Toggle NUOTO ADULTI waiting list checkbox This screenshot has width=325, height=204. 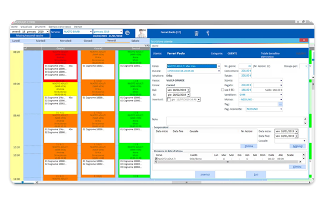[156, 159]
